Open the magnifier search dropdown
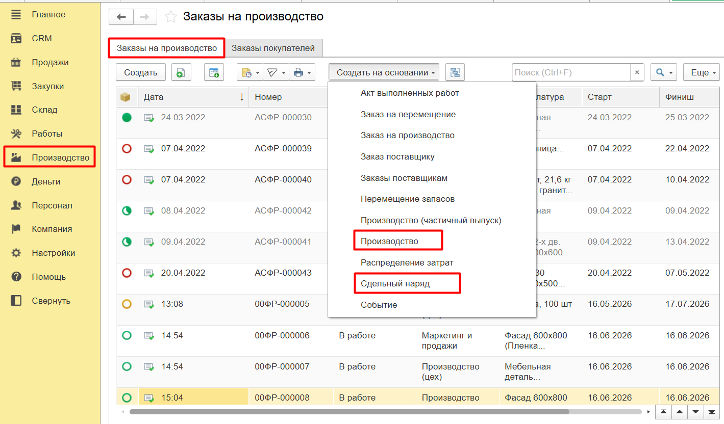724x424 pixels. pyautogui.click(x=663, y=72)
